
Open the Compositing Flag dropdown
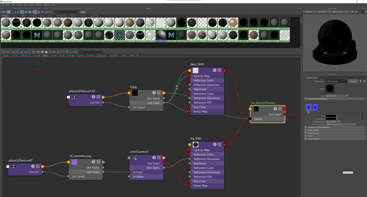click(333, 122)
